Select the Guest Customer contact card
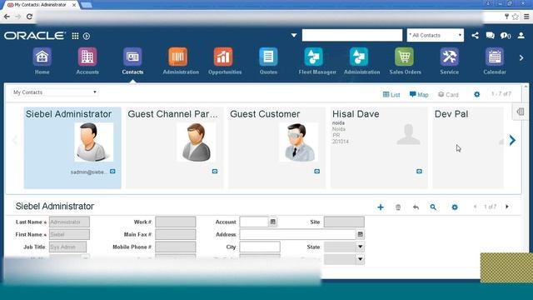This screenshot has height=300, width=533. (277, 147)
